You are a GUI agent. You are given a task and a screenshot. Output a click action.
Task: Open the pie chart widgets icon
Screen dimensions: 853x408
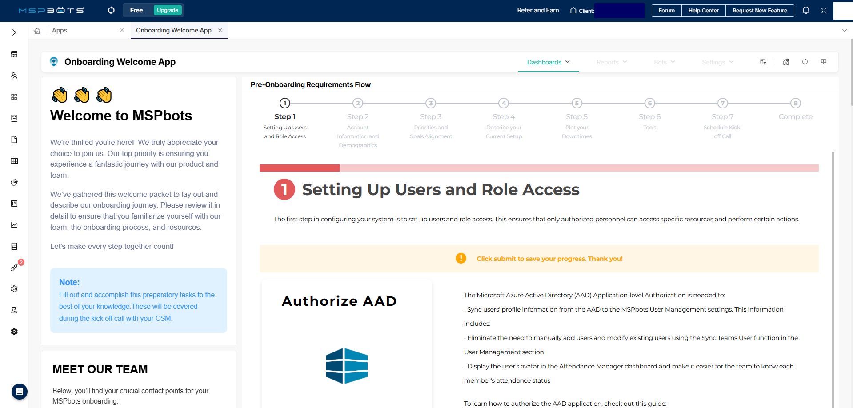click(14, 182)
